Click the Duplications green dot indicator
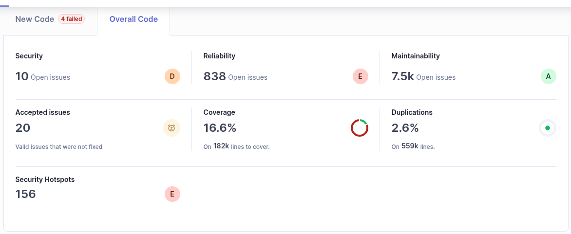Viewport: 571px width, 234px height. pos(548,128)
